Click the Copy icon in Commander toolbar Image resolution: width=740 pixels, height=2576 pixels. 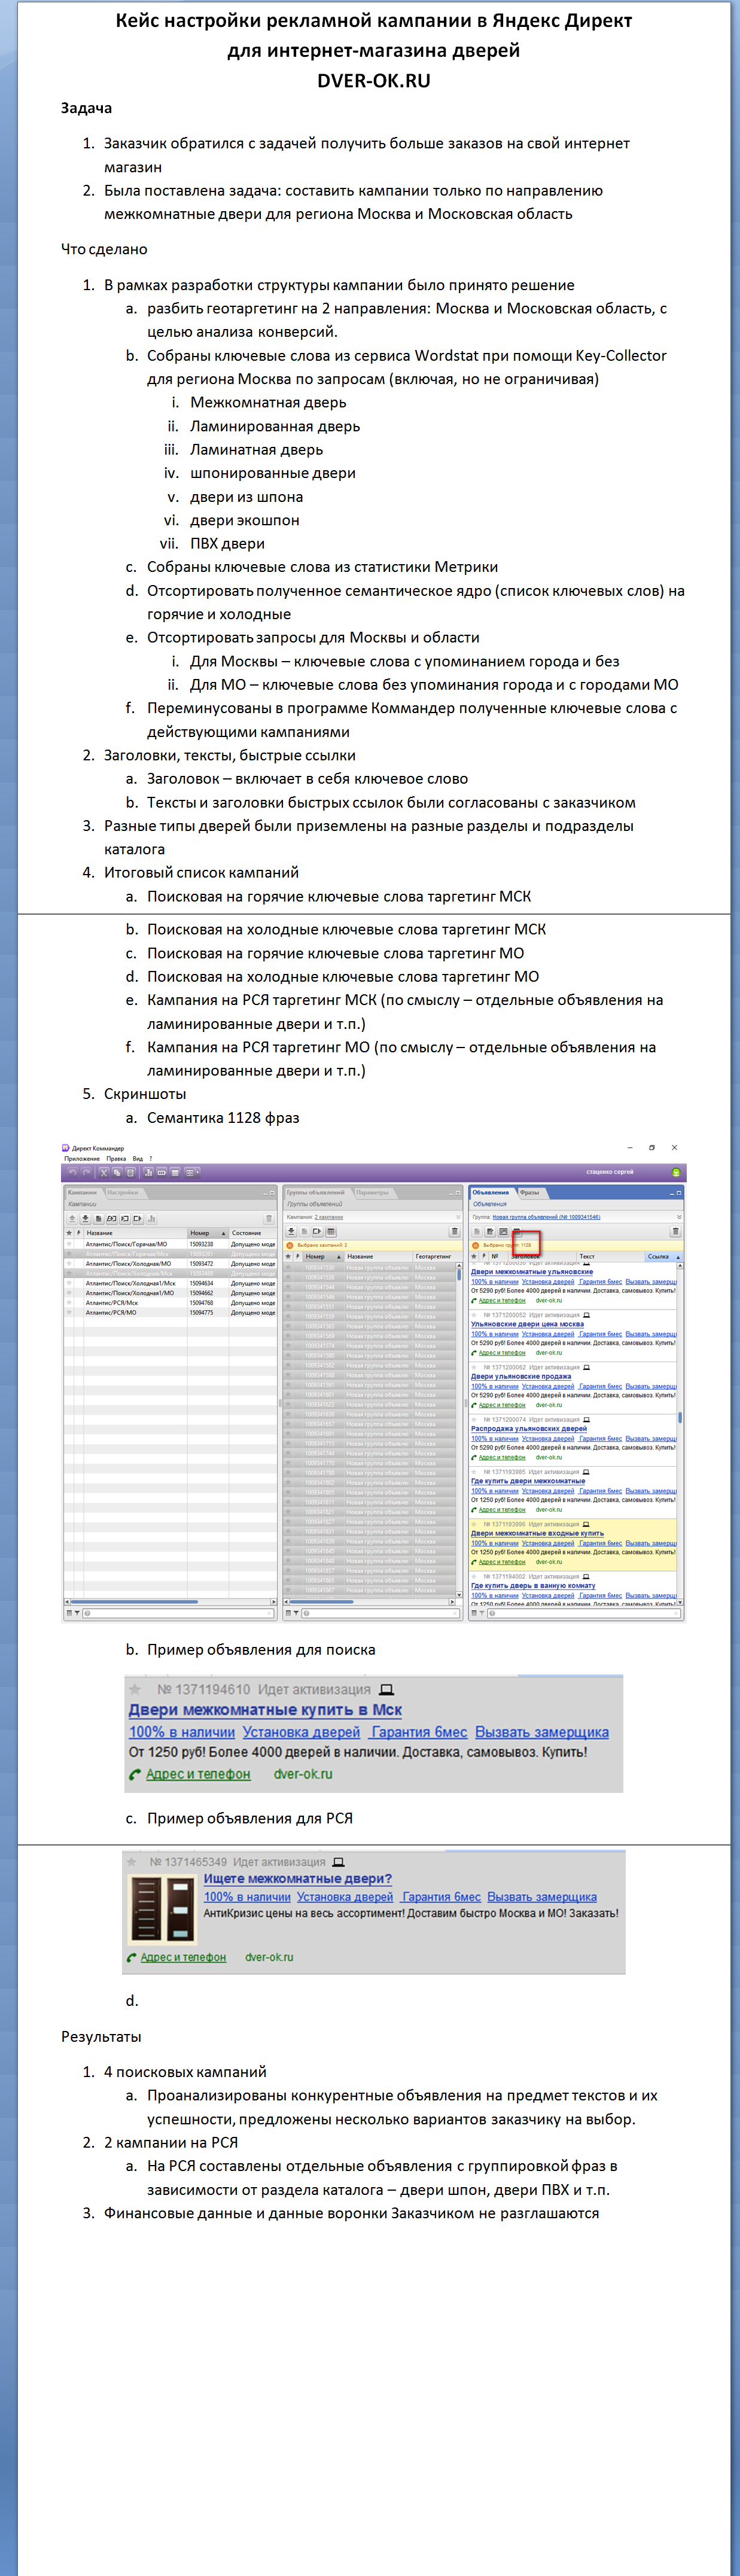(117, 1172)
